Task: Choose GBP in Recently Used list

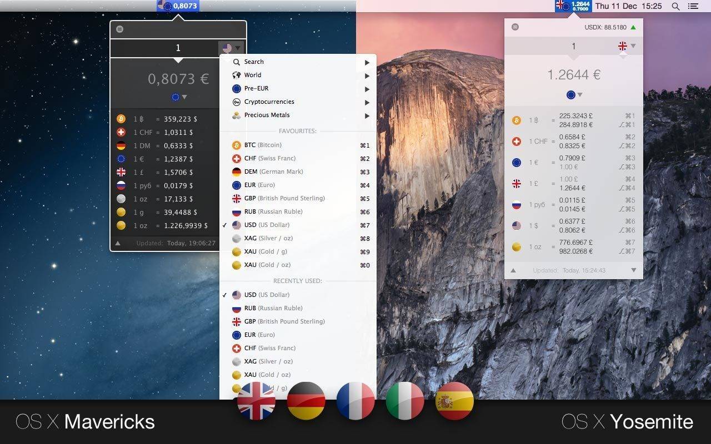Action: (x=298, y=321)
